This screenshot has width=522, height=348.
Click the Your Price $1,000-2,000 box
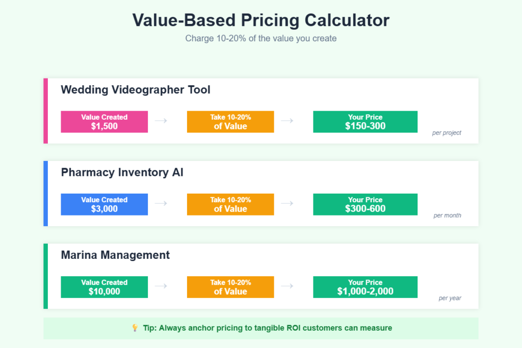365,287
